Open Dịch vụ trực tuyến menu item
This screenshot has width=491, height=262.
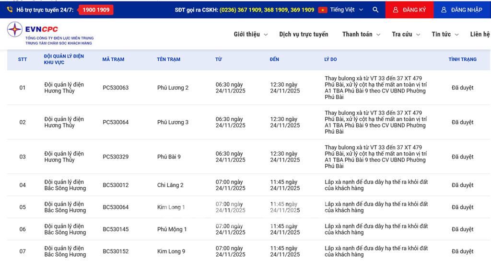pyautogui.click(x=304, y=34)
